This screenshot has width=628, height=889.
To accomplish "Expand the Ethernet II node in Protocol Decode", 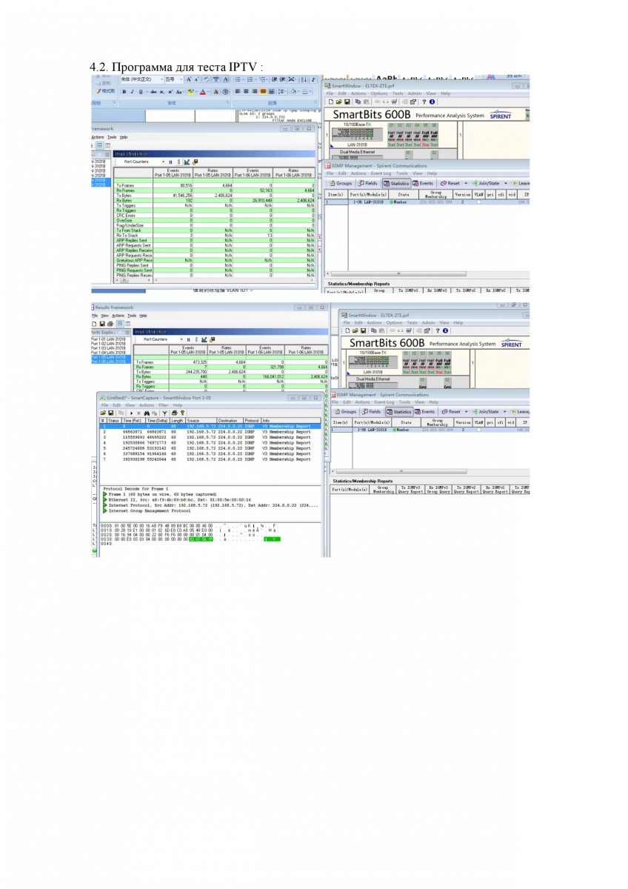I will (x=104, y=500).
